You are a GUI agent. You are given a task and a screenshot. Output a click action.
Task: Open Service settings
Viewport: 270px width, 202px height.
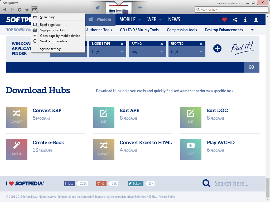58,49
